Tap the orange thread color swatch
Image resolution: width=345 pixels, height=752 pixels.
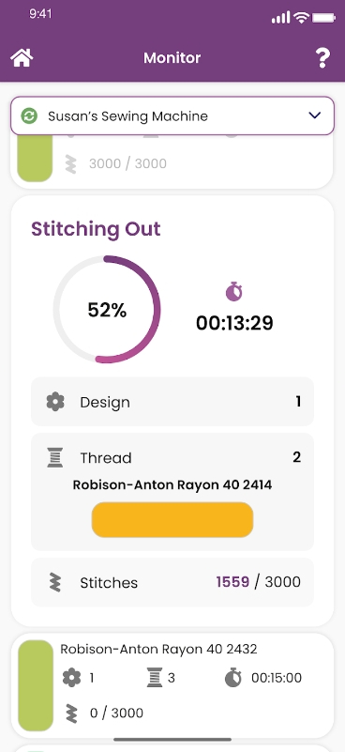tap(172, 520)
